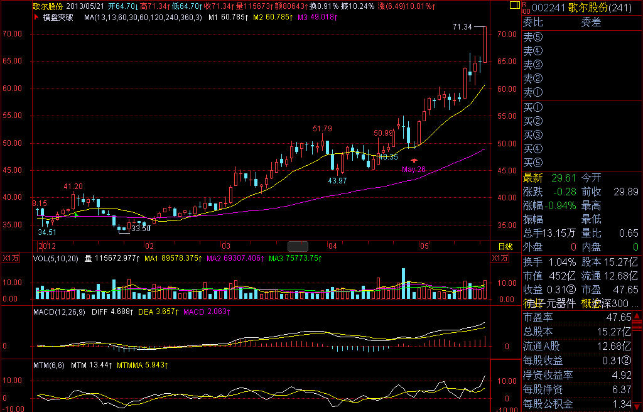Open the 横盘突破 indicator name
Screen dimensions: 643x412
58,18
